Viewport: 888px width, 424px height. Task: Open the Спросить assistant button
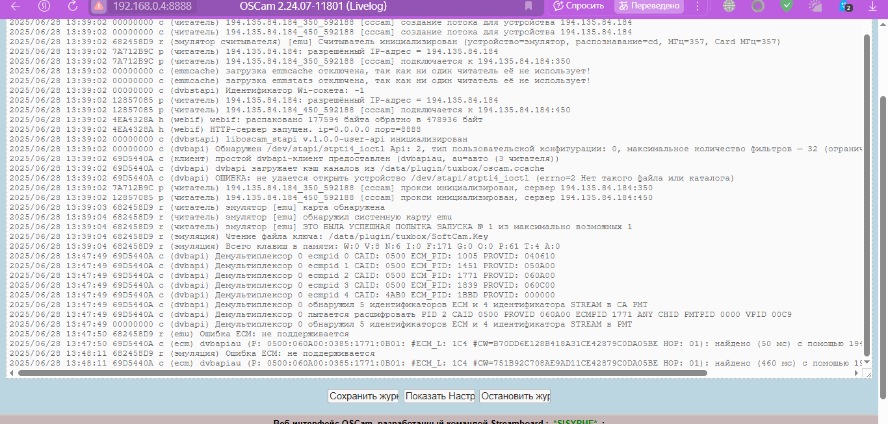tap(579, 6)
